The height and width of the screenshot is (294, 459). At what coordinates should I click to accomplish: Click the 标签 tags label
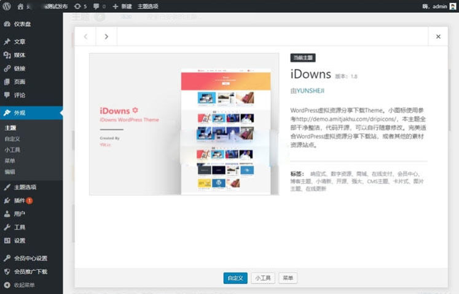(x=297, y=174)
